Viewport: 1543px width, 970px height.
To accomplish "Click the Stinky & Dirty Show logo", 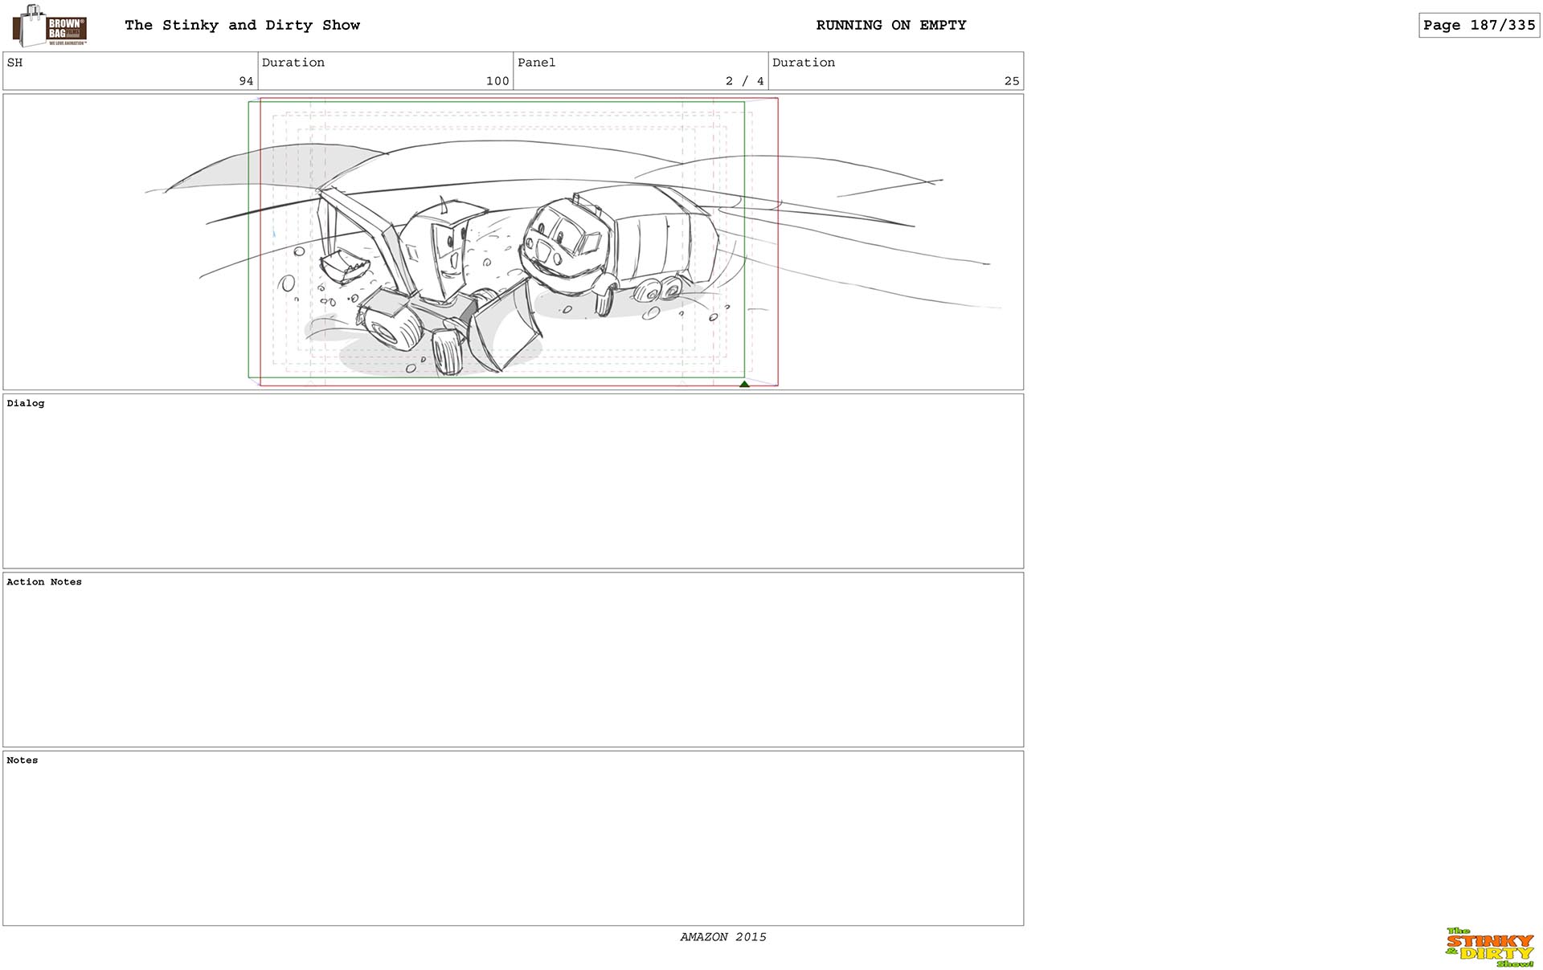I will (1490, 948).
